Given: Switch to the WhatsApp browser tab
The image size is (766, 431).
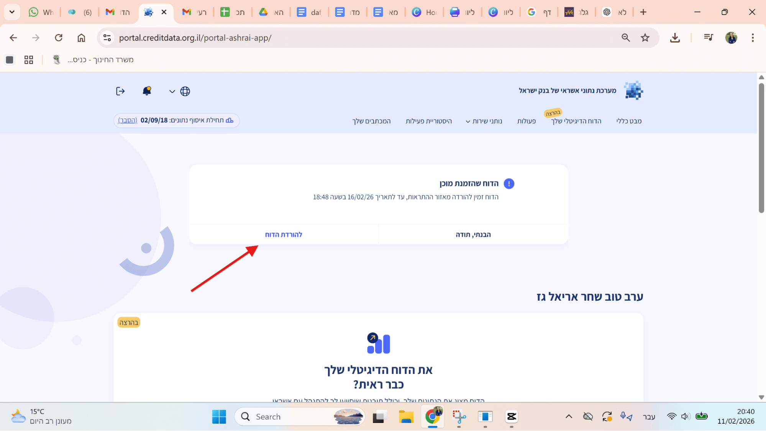Looking at the screenshot, I should pos(41,12).
